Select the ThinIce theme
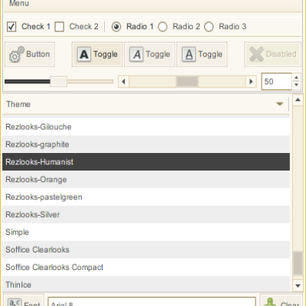306x306 pixels. click(146, 284)
